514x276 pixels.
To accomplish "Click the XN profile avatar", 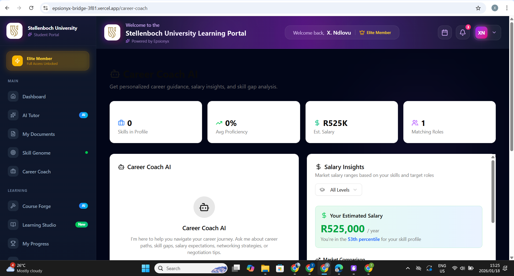I will coord(481,33).
